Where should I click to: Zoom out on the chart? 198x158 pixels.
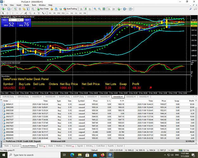tap(99, 9)
